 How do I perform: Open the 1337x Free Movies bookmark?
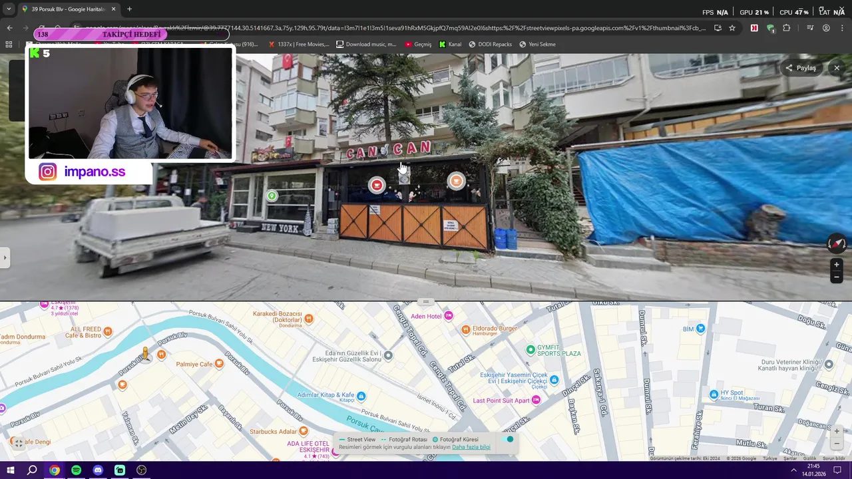click(299, 45)
